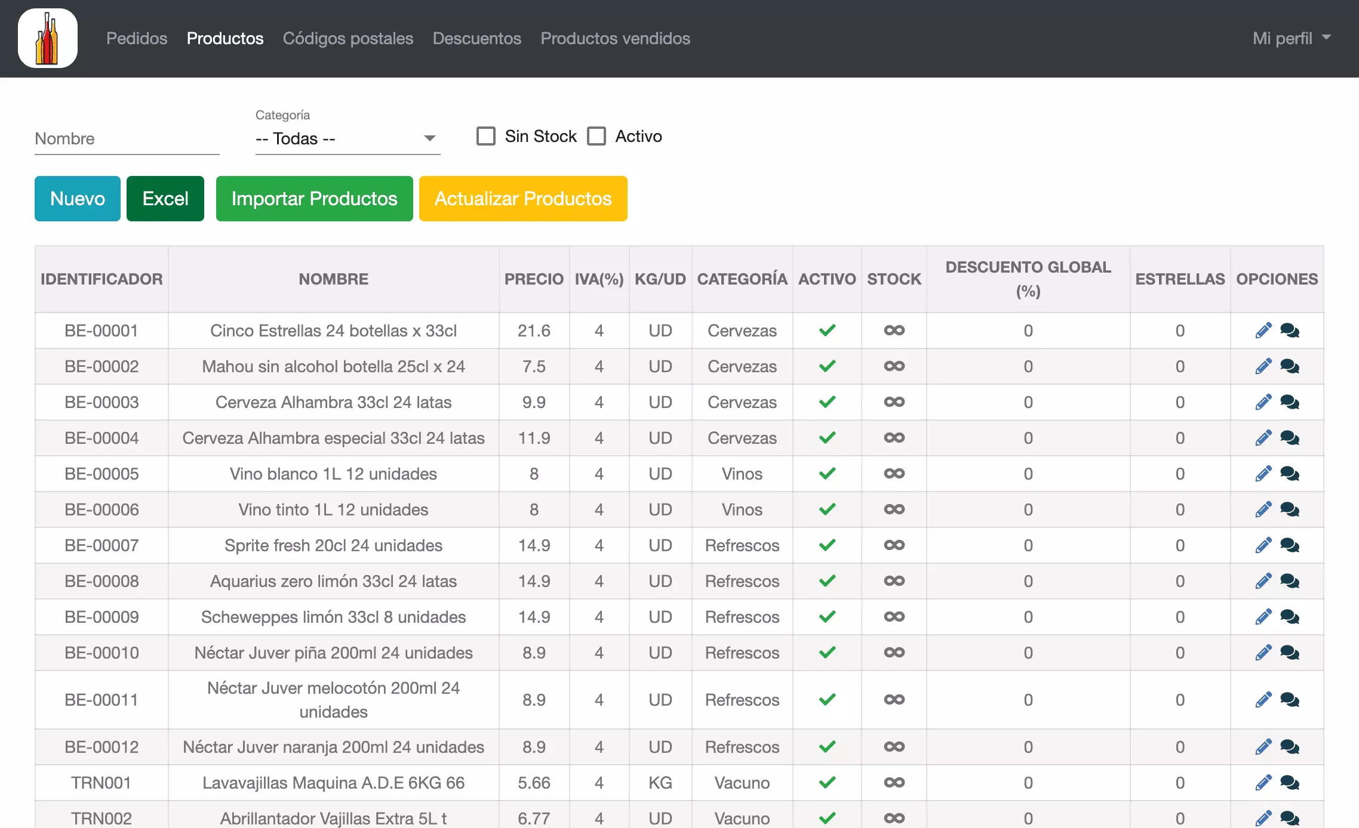Edit product BE-00003 with pencil icon
Image resolution: width=1359 pixels, height=828 pixels.
click(x=1263, y=402)
